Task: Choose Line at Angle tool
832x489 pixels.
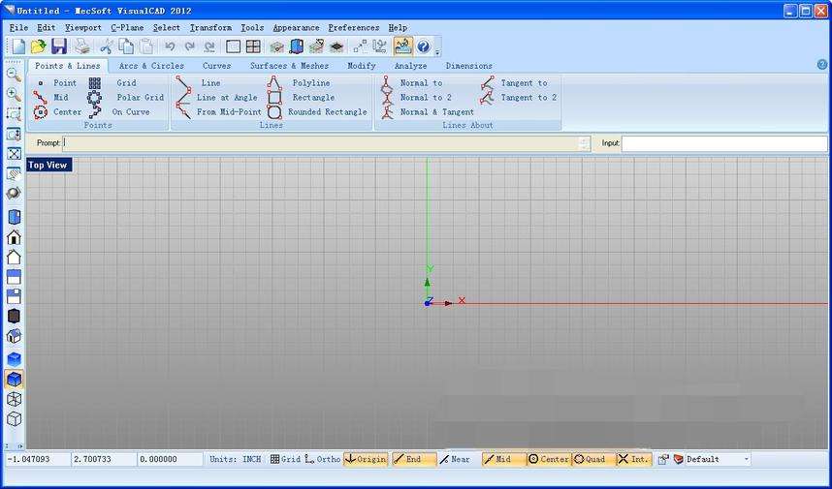Action: pos(216,98)
